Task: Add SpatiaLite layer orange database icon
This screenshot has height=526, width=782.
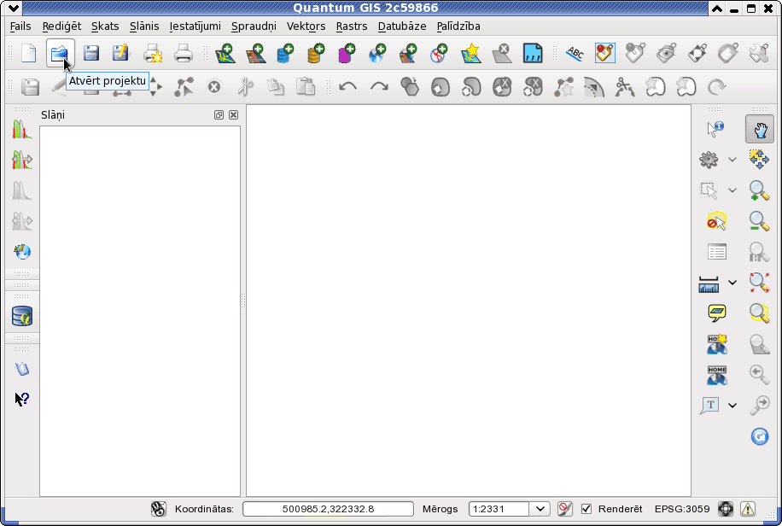Action: pos(316,53)
